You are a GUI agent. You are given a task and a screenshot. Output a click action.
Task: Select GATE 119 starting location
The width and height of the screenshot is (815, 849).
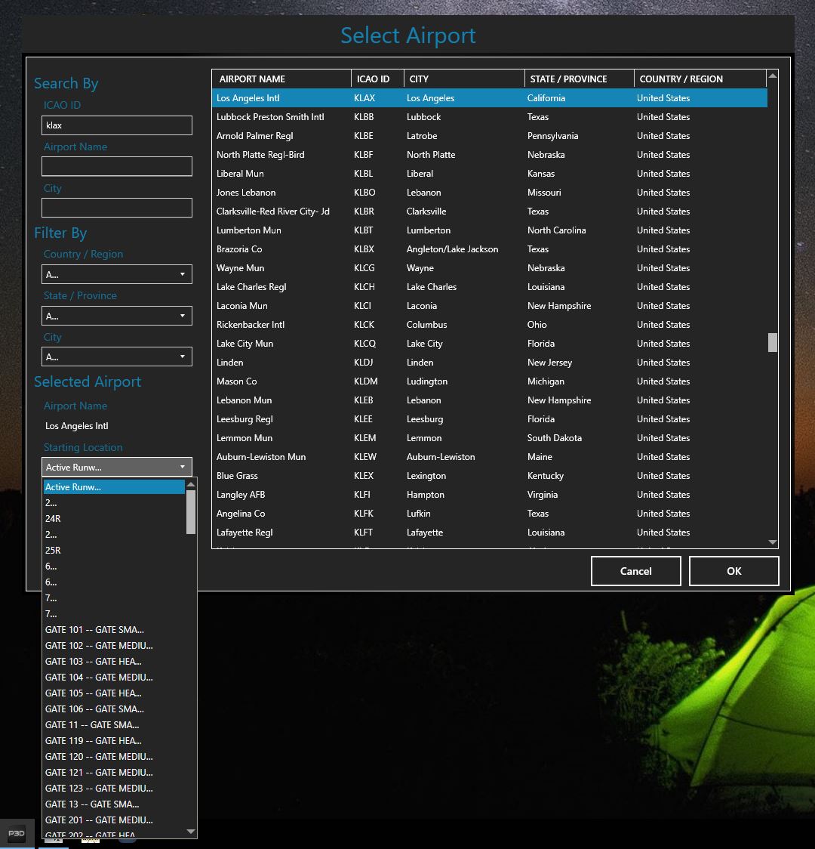pos(113,741)
